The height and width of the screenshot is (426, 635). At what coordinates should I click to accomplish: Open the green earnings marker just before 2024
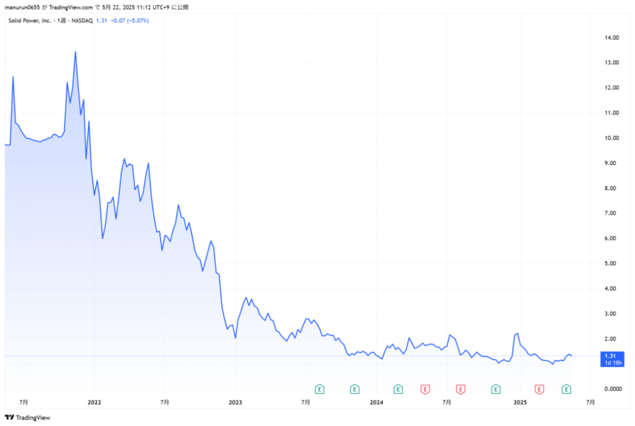pyautogui.click(x=355, y=389)
